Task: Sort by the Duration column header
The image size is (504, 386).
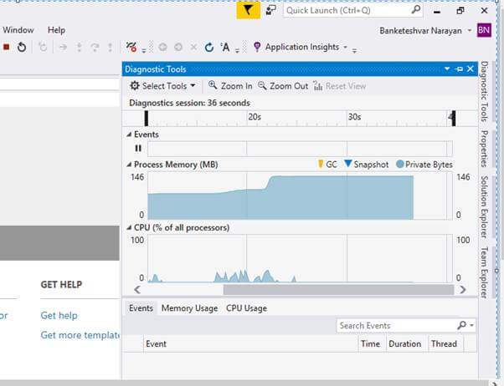Action: click(x=407, y=344)
